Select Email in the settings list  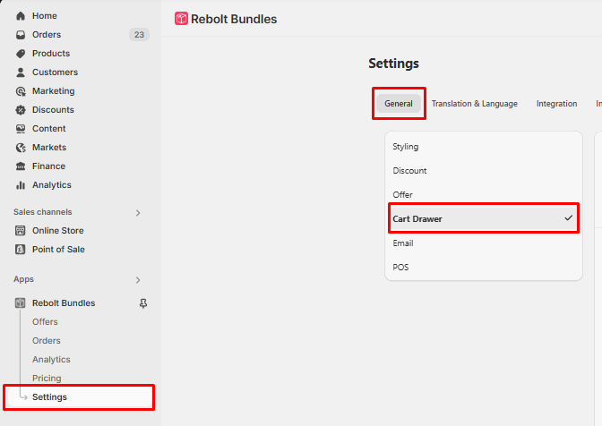pyautogui.click(x=484, y=243)
